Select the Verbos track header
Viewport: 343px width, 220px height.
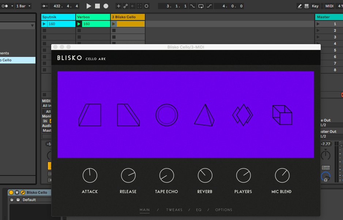(x=93, y=17)
